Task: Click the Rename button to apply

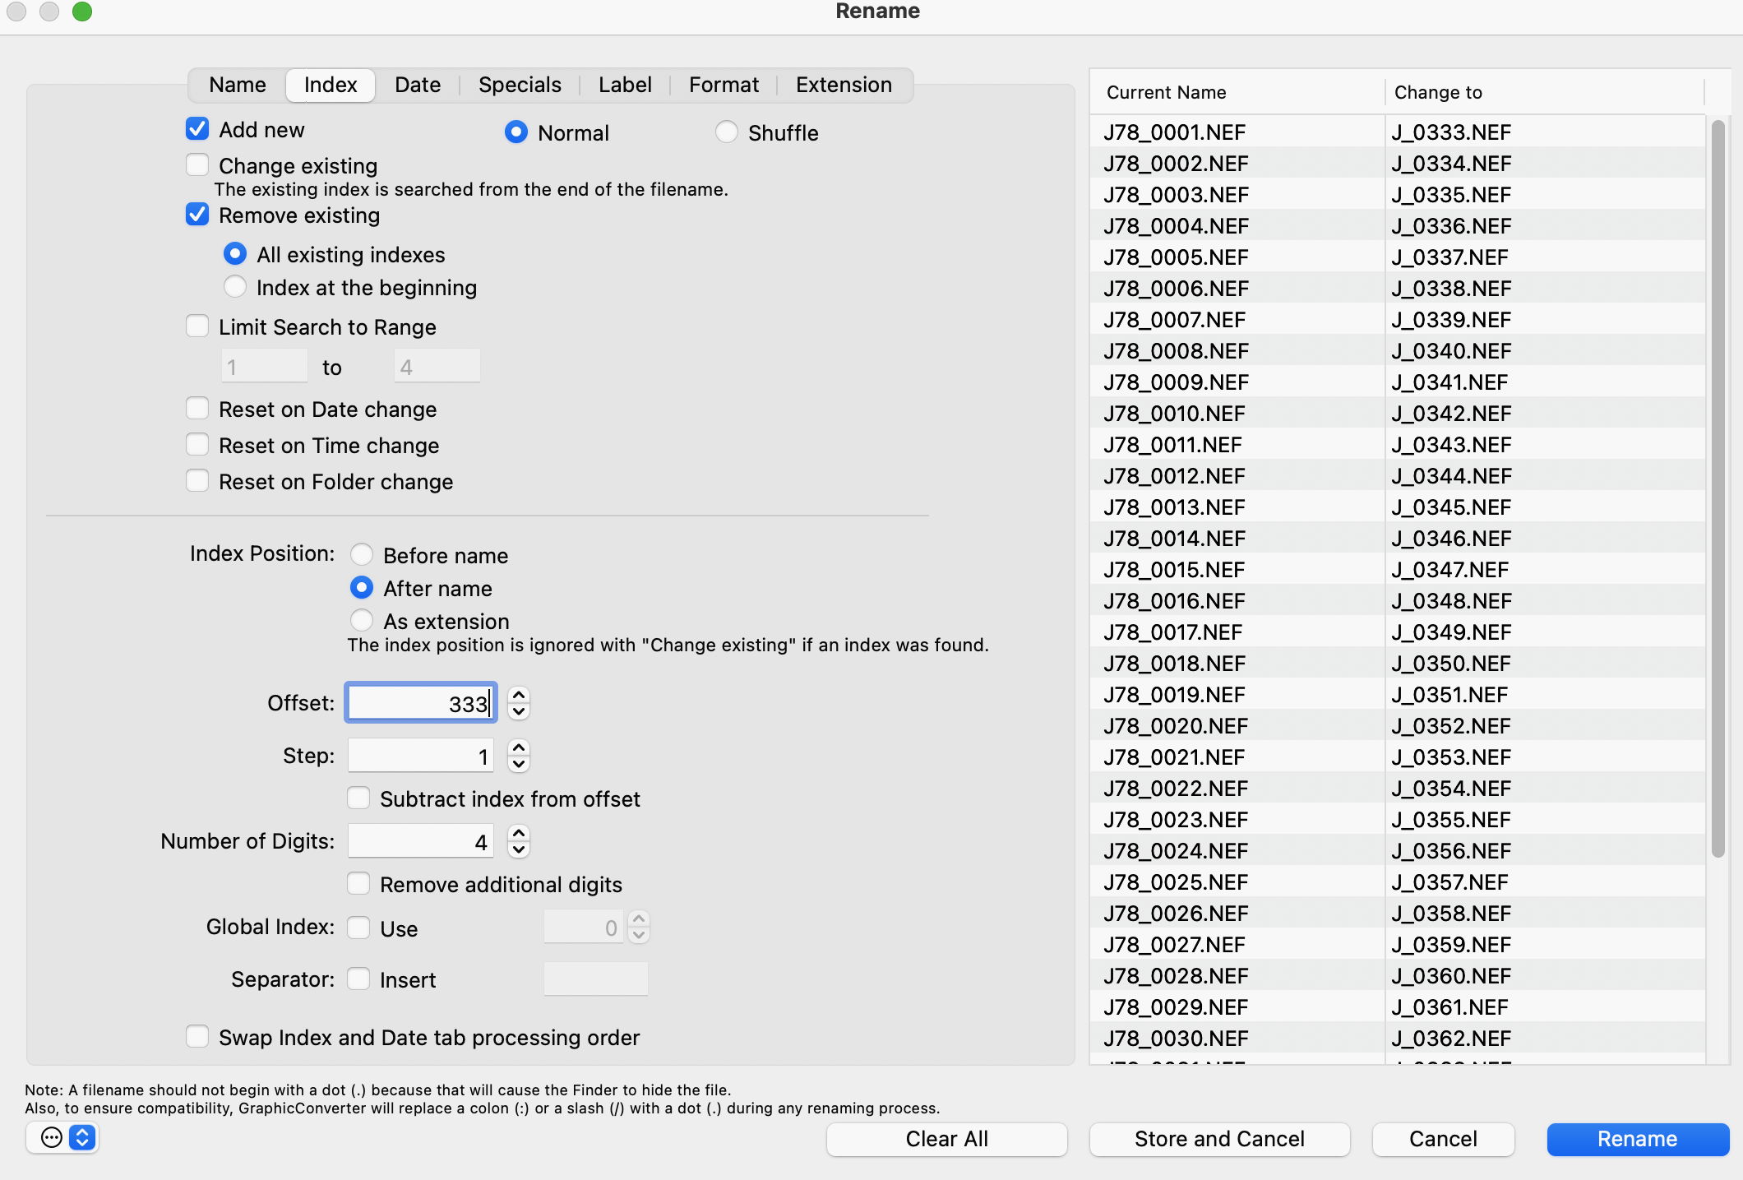Action: (x=1638, y=1136)
